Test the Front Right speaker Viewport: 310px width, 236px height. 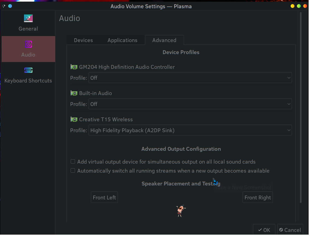pyautogui.click(x=257, y=197)
